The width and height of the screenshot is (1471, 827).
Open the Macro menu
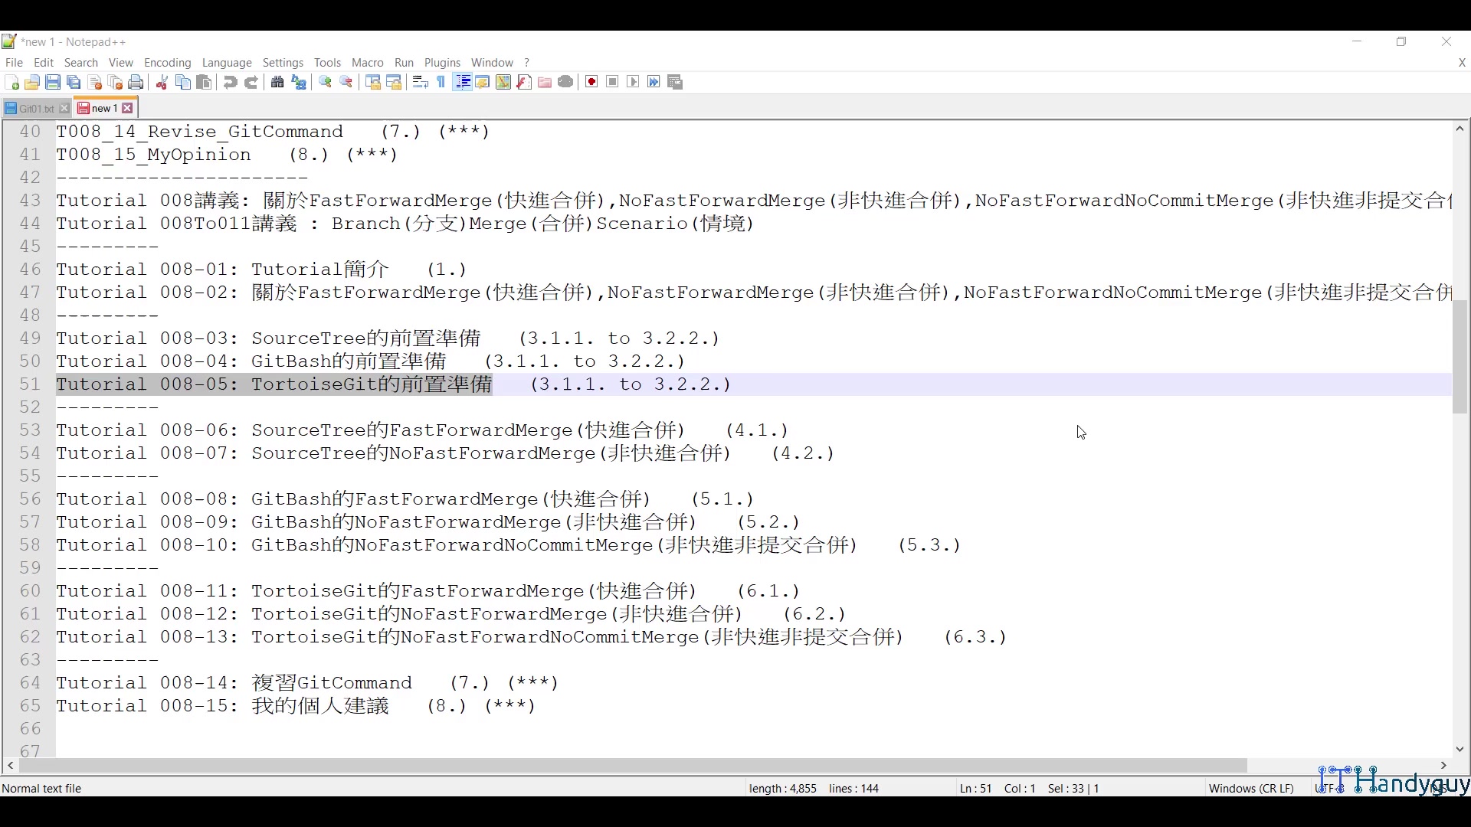367,63
